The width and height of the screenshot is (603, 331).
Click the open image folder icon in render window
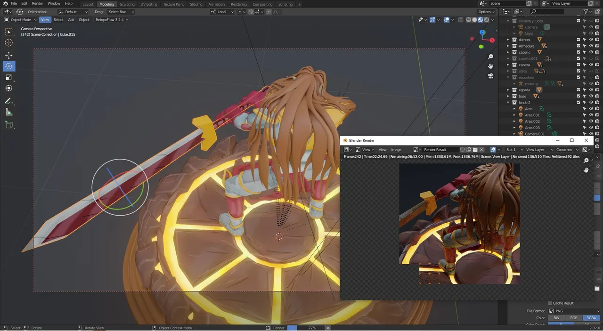click(x=475, y=150)
